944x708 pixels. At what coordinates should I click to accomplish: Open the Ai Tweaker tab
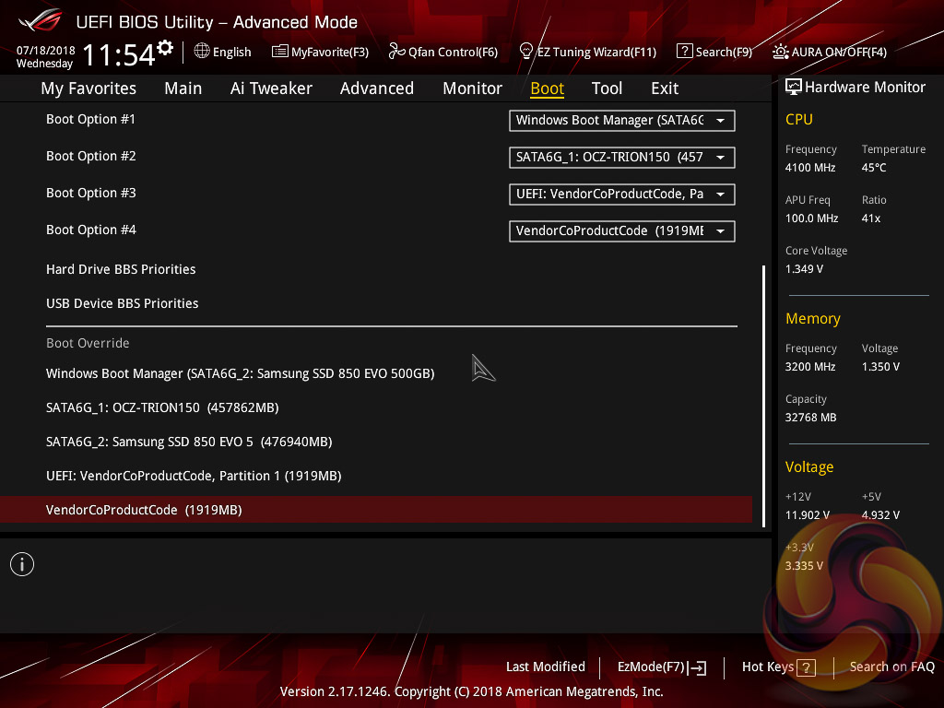coord(271,88)
